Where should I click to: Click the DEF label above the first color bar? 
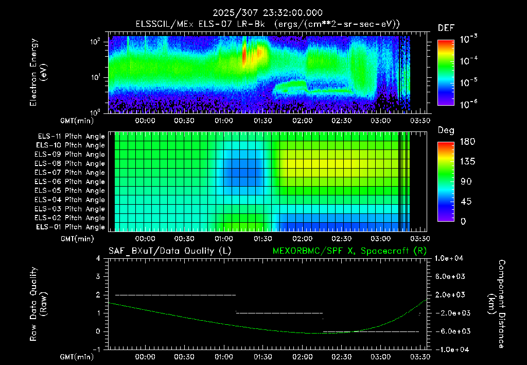[x=446, y=28]
